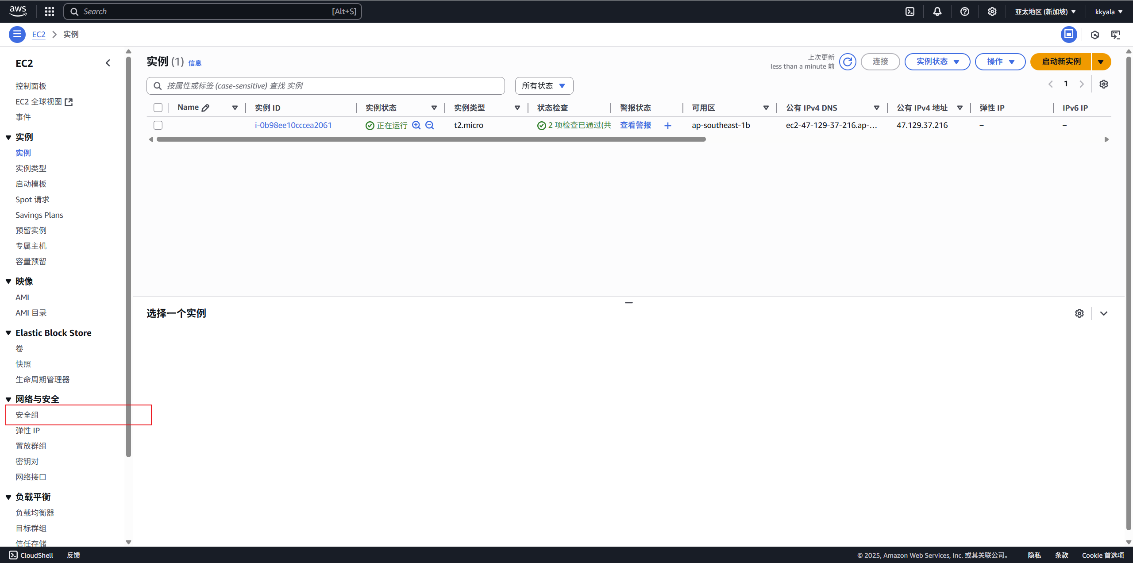This screenshot has height=563, width=1133.
Task: Click the AWS logo home icon
Action: (x=18, y=11)
